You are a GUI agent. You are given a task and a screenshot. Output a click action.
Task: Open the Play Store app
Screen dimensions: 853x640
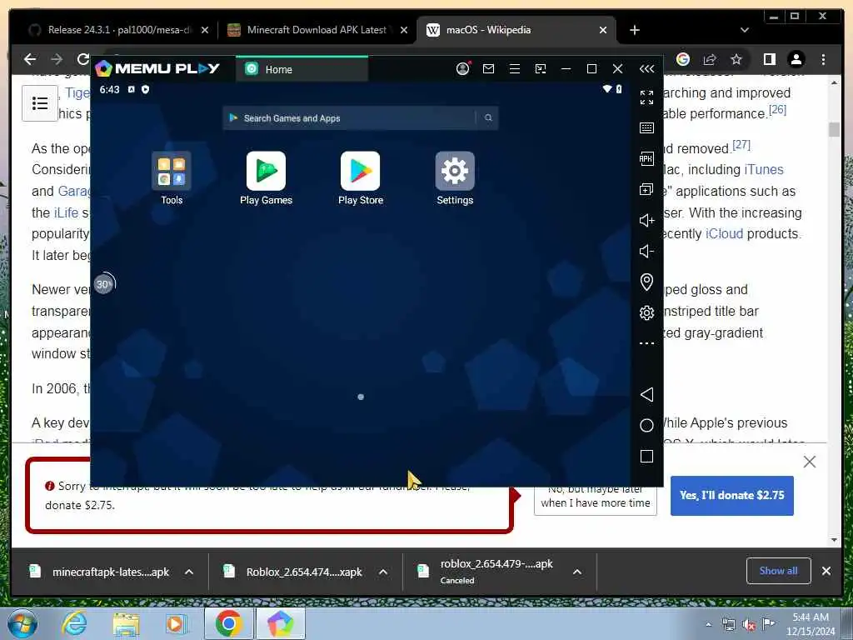[x=361, y=178]
